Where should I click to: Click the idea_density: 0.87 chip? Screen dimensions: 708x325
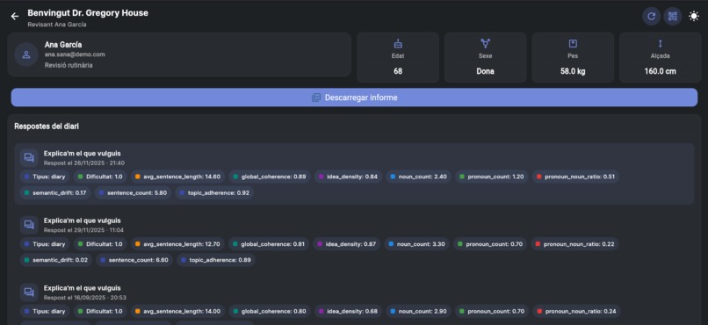347,244
